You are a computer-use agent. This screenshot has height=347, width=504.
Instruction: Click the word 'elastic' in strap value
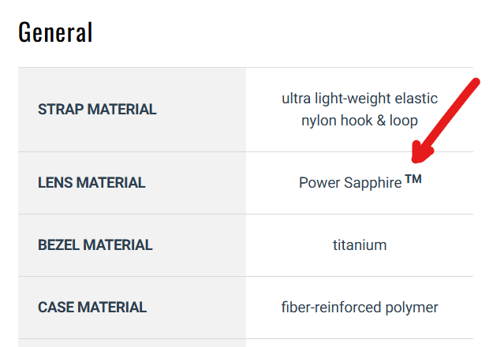click(x=417, y=99)
